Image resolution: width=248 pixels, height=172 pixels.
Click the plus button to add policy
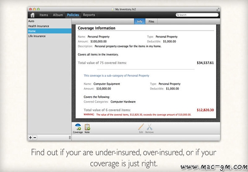click(30, 138)
